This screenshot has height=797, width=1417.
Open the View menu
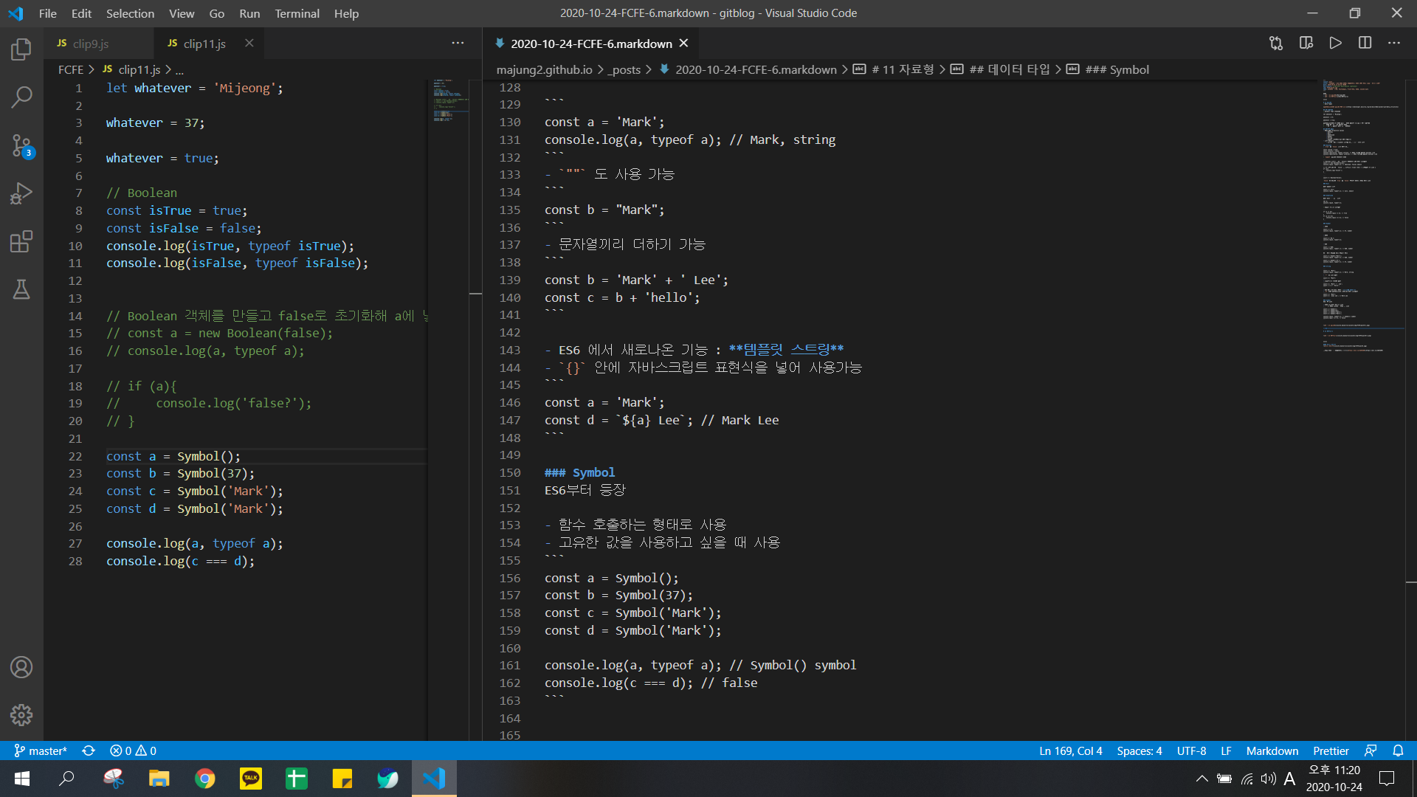[x=182, y=13]
